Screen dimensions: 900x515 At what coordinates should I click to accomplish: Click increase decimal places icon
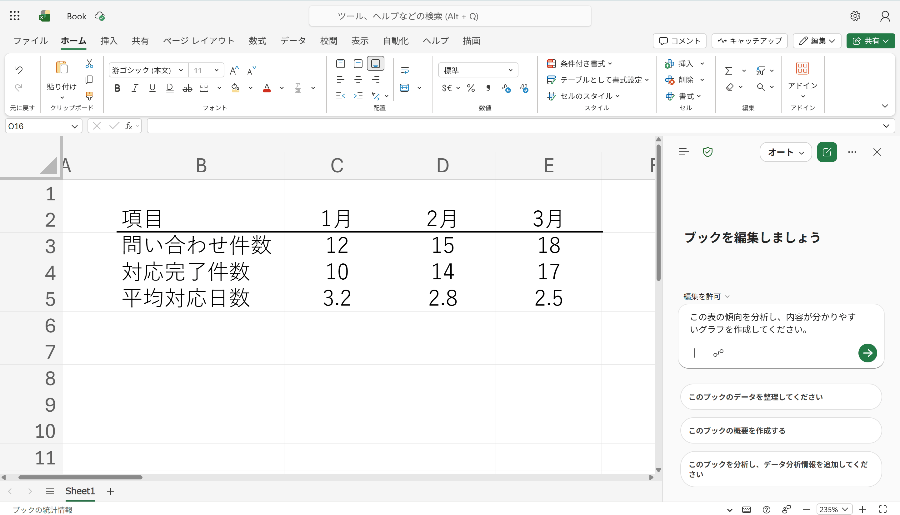tap(506, 88)
